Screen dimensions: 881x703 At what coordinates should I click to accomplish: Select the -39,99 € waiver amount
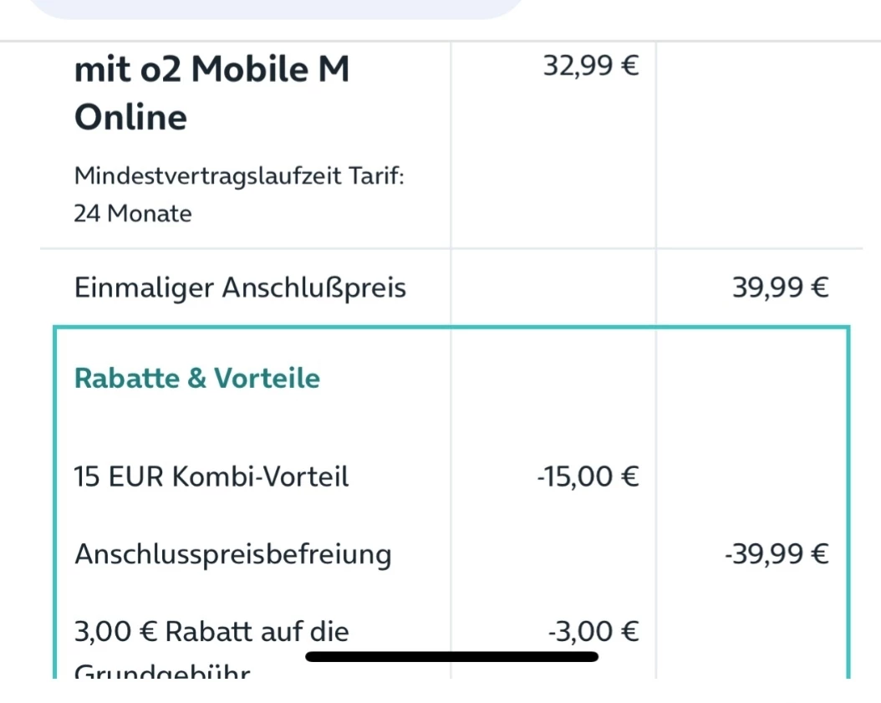coord(776,554)
